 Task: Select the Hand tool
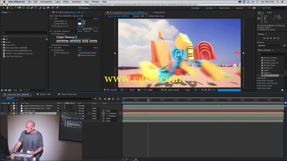coord(7,8)
